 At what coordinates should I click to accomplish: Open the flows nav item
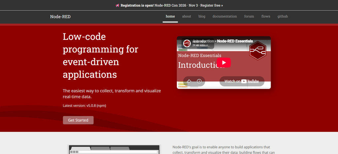point(266,16)
